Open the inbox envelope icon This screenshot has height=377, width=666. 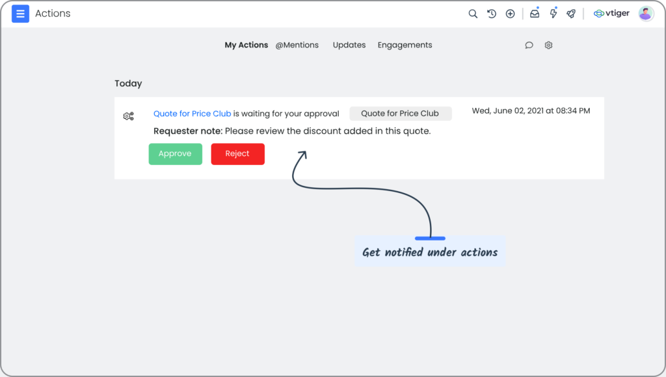pyautogui.click(x=535, y=14)
